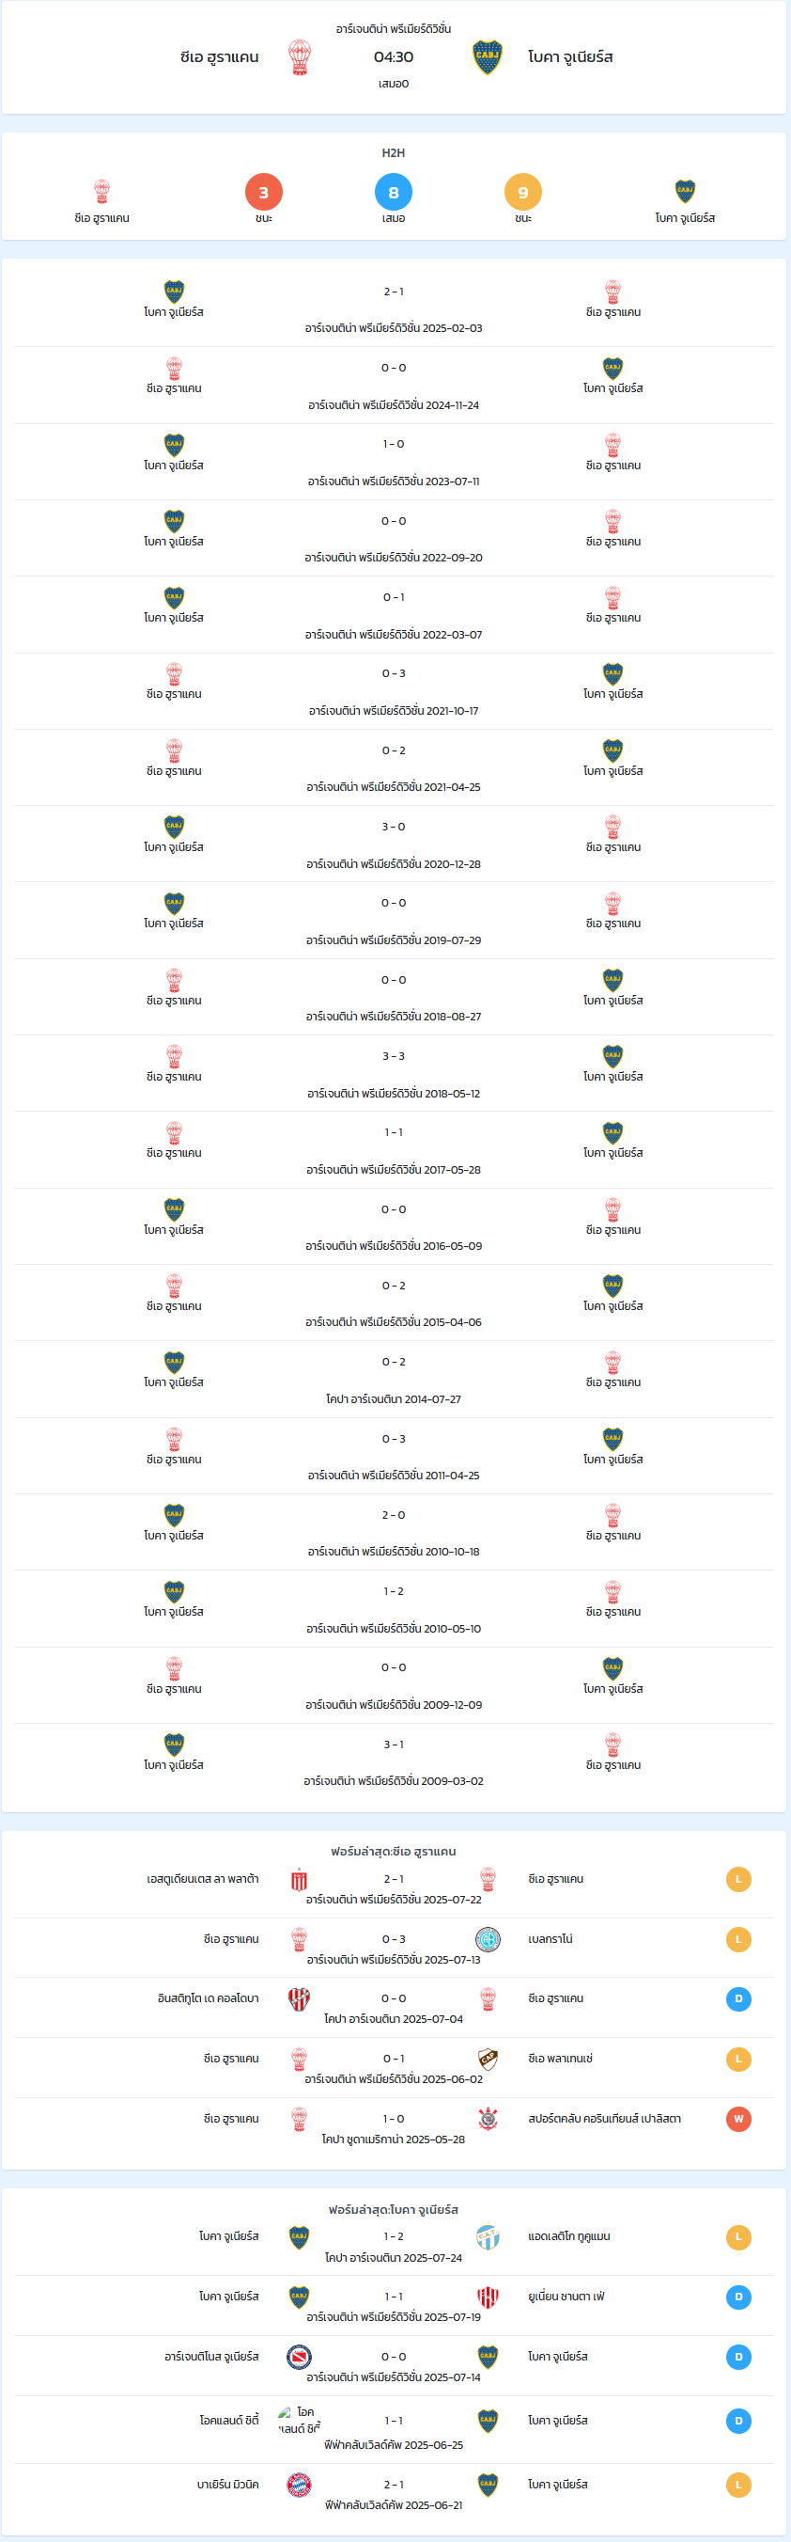
Task: Click the Huracán crest in the match header
Action: tap(299, 57)
